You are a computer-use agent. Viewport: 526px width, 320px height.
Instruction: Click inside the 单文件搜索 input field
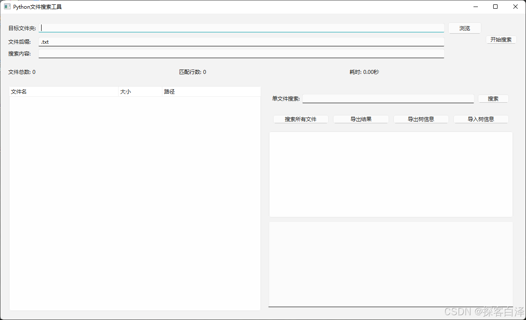(x=388, y=98)
